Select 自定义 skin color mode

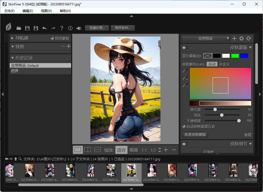click(x=224, y=64)
